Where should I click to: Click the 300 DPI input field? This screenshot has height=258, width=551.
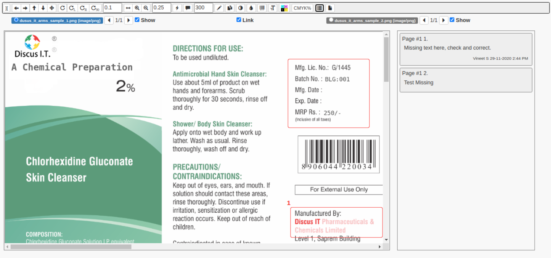203,8
